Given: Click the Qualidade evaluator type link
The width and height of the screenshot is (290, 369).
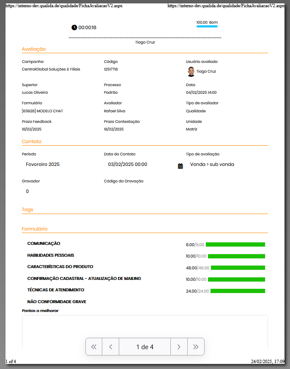Looking at the screenshot, I should coord(196,111).
